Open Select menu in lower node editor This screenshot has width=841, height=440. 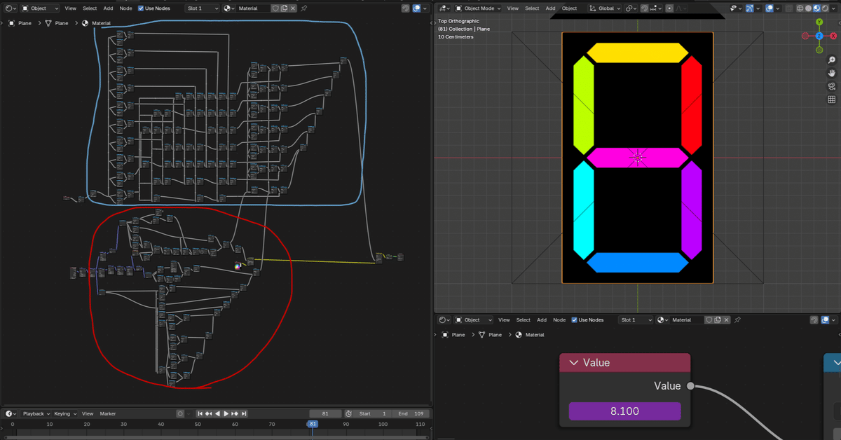pyautogui.click(x=524, y=320)
